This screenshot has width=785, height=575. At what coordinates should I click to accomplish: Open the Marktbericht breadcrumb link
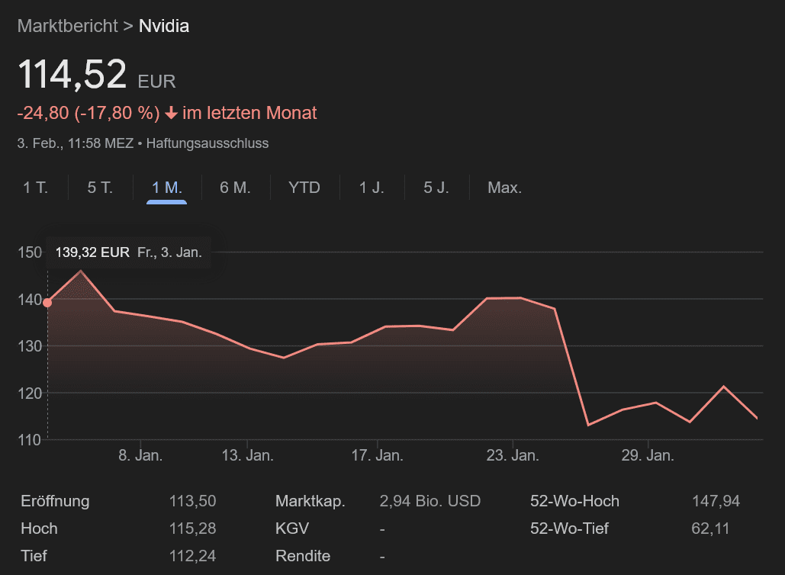tap(67, 26)
